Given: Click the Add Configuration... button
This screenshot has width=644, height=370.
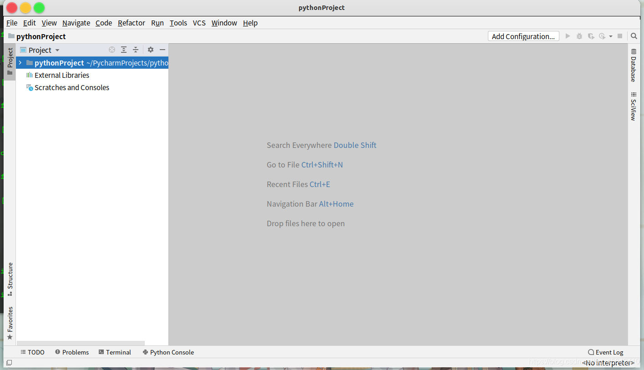Looking at the screenshot, I should tap(523, 36).
